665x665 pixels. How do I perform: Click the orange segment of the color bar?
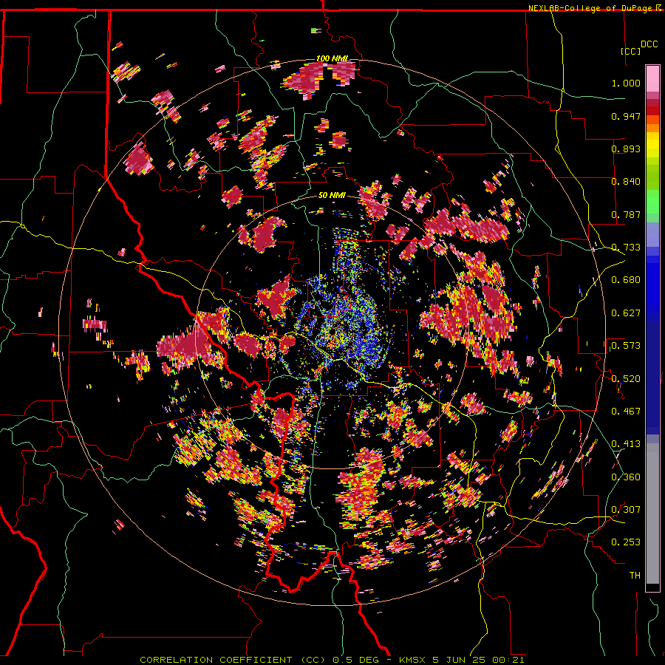pos(652,128)
